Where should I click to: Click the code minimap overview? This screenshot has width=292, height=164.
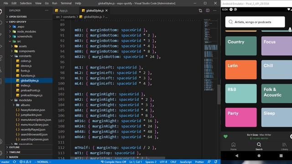pyautogui.click(x=211, y=55)
